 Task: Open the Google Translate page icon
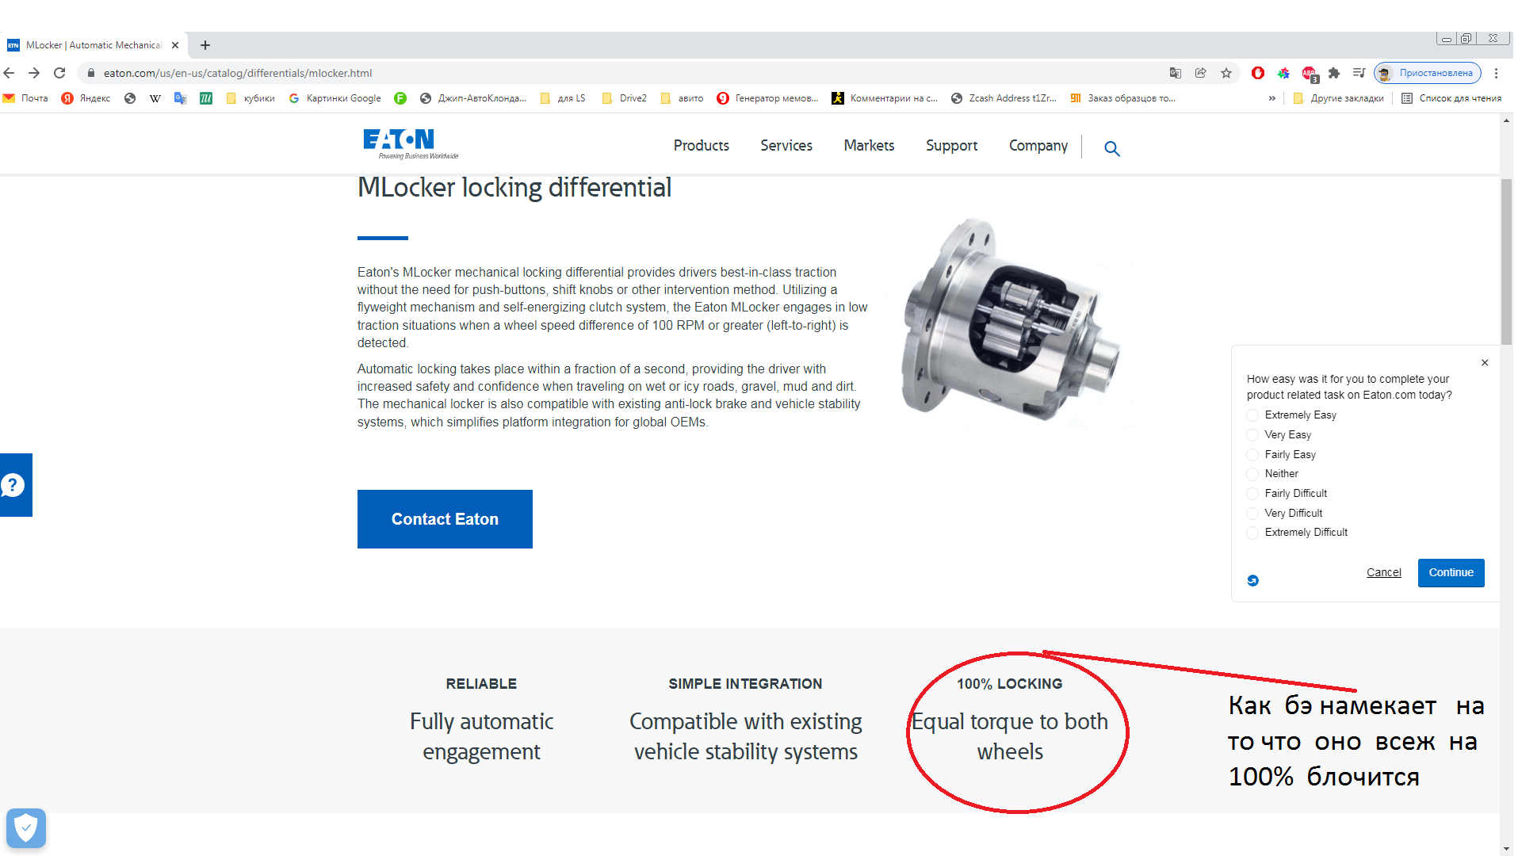coord(1176,73)
